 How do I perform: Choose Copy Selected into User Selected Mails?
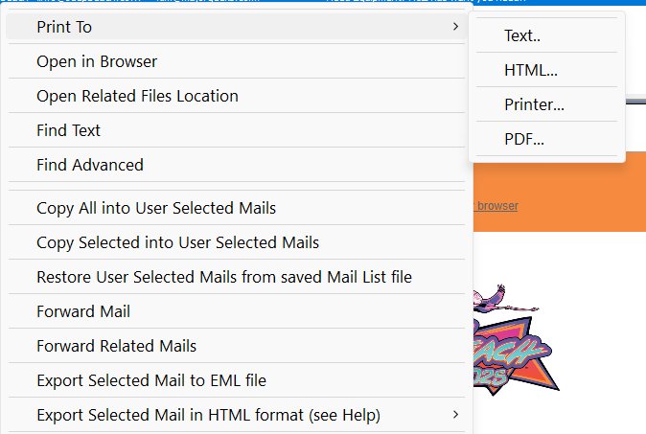[x=177, y=242]
